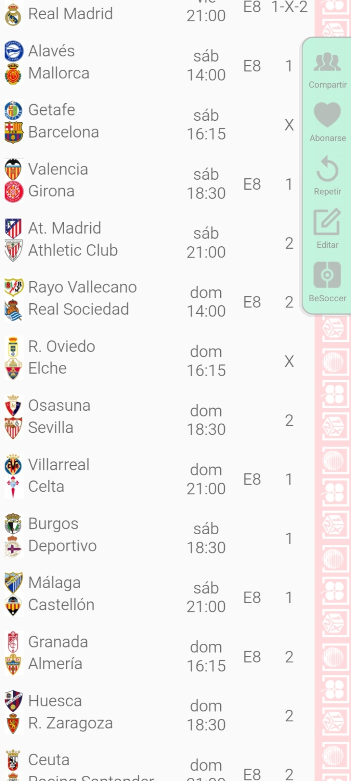The height and width of the screenshot is (781, 351).
Task: Open the Editar pencil icon
Action: (x=327, y=222)
